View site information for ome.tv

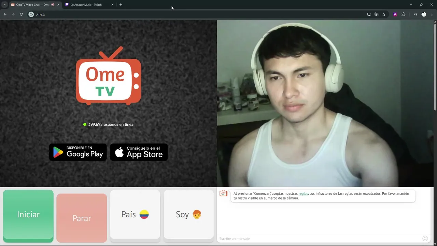31,14
